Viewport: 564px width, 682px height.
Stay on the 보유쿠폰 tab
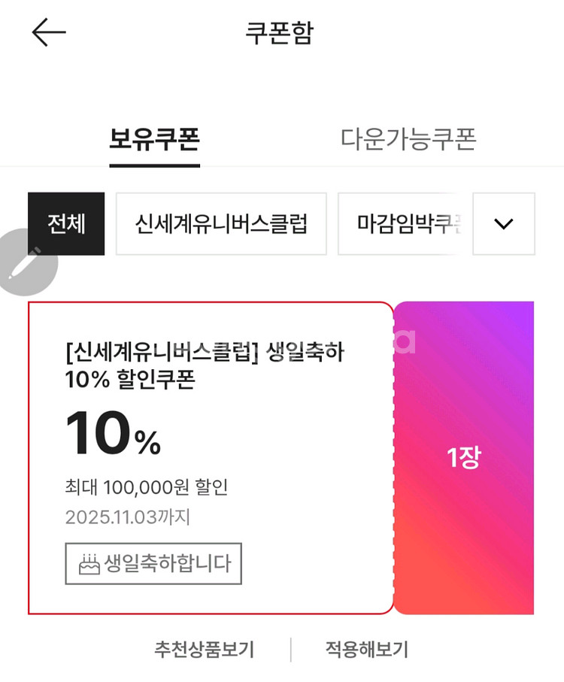coord(154,139)
